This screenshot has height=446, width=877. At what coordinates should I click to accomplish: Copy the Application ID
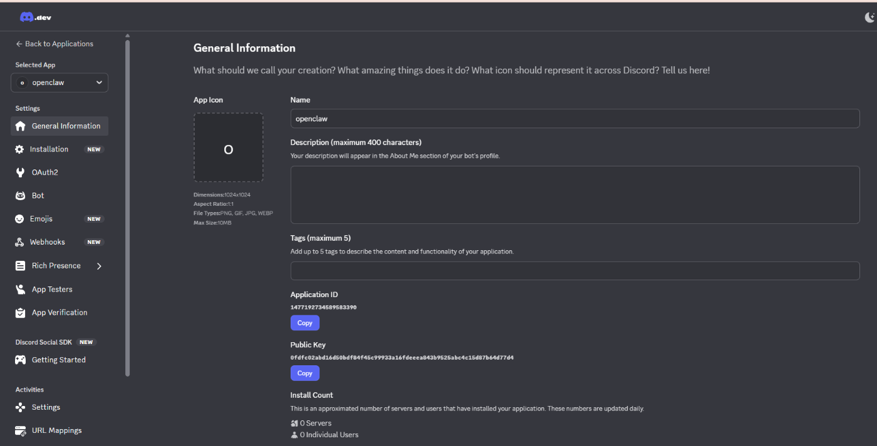305,323
